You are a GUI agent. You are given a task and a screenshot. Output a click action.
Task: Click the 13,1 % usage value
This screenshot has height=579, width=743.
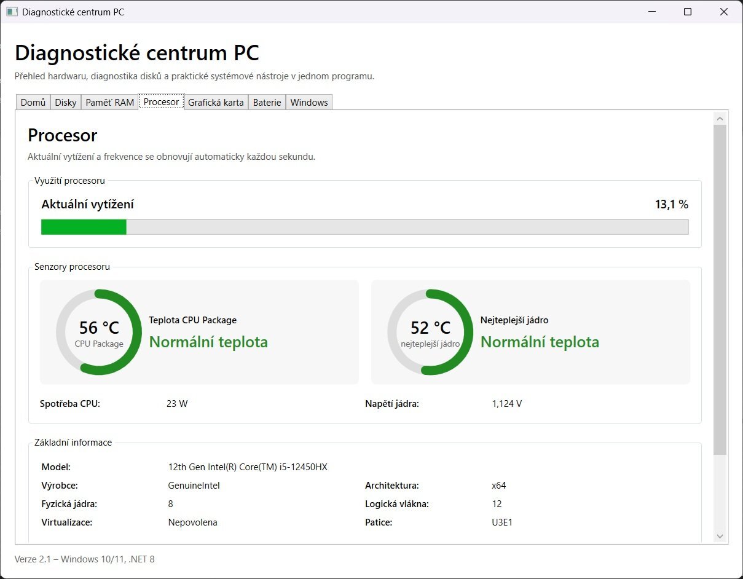click(672, 205)
